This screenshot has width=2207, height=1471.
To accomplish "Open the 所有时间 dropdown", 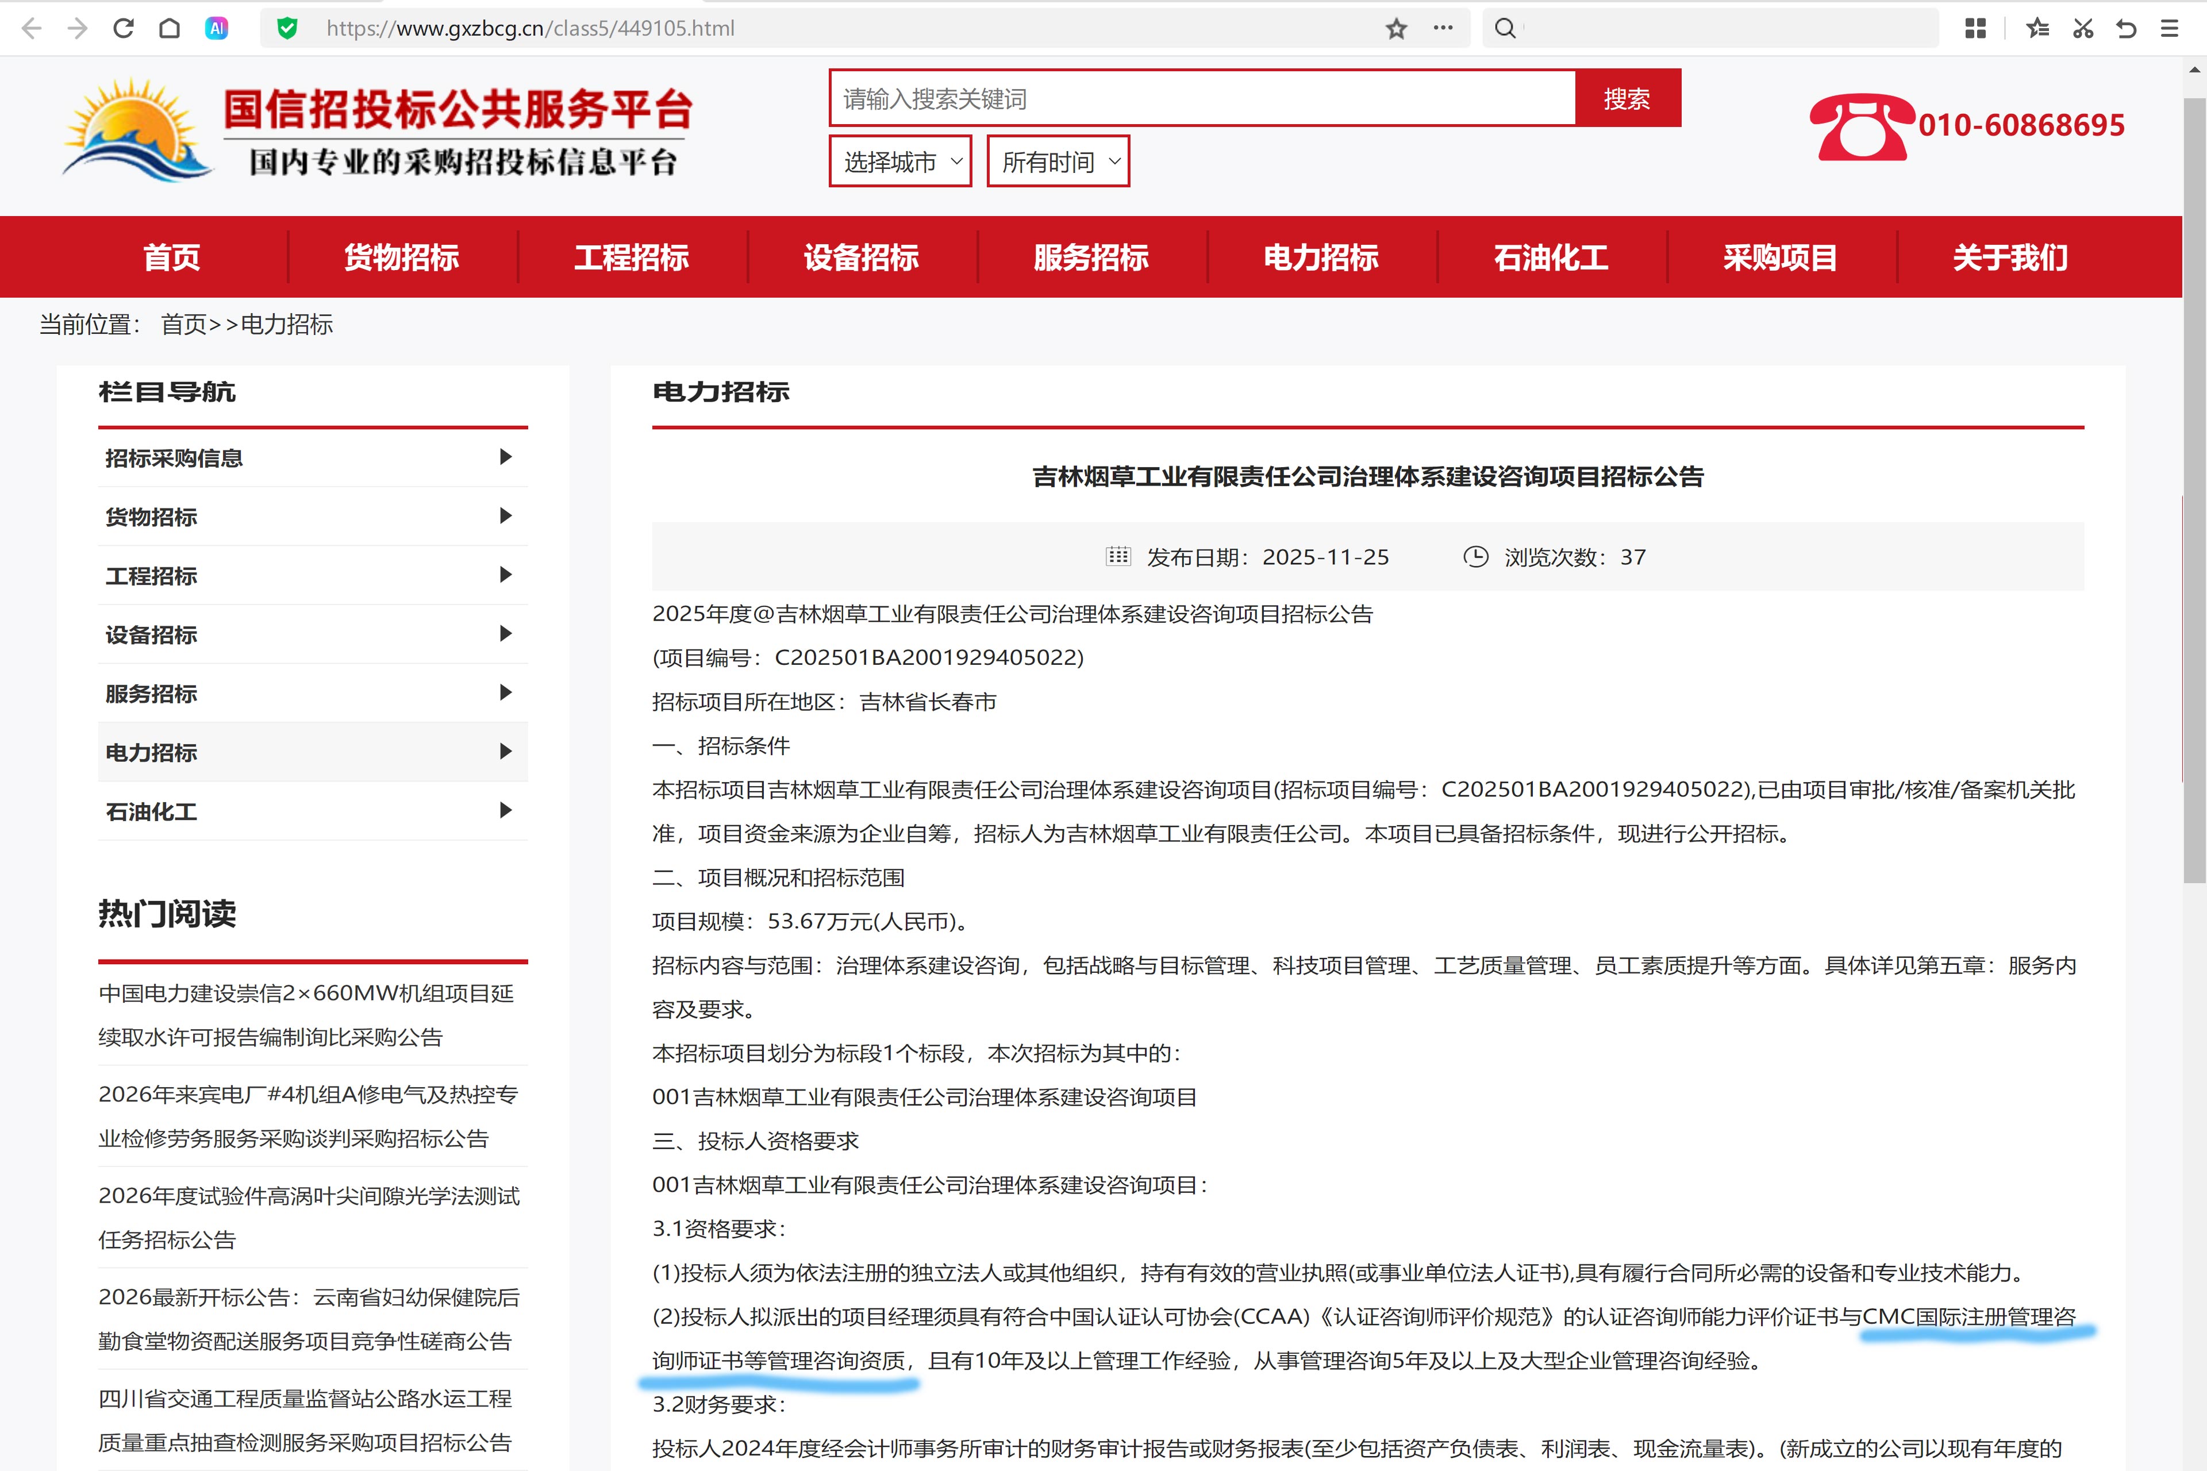I will 1058,161.
